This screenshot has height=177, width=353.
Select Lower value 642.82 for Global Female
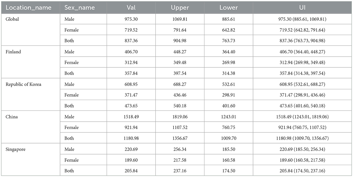[x=228, y=30]
